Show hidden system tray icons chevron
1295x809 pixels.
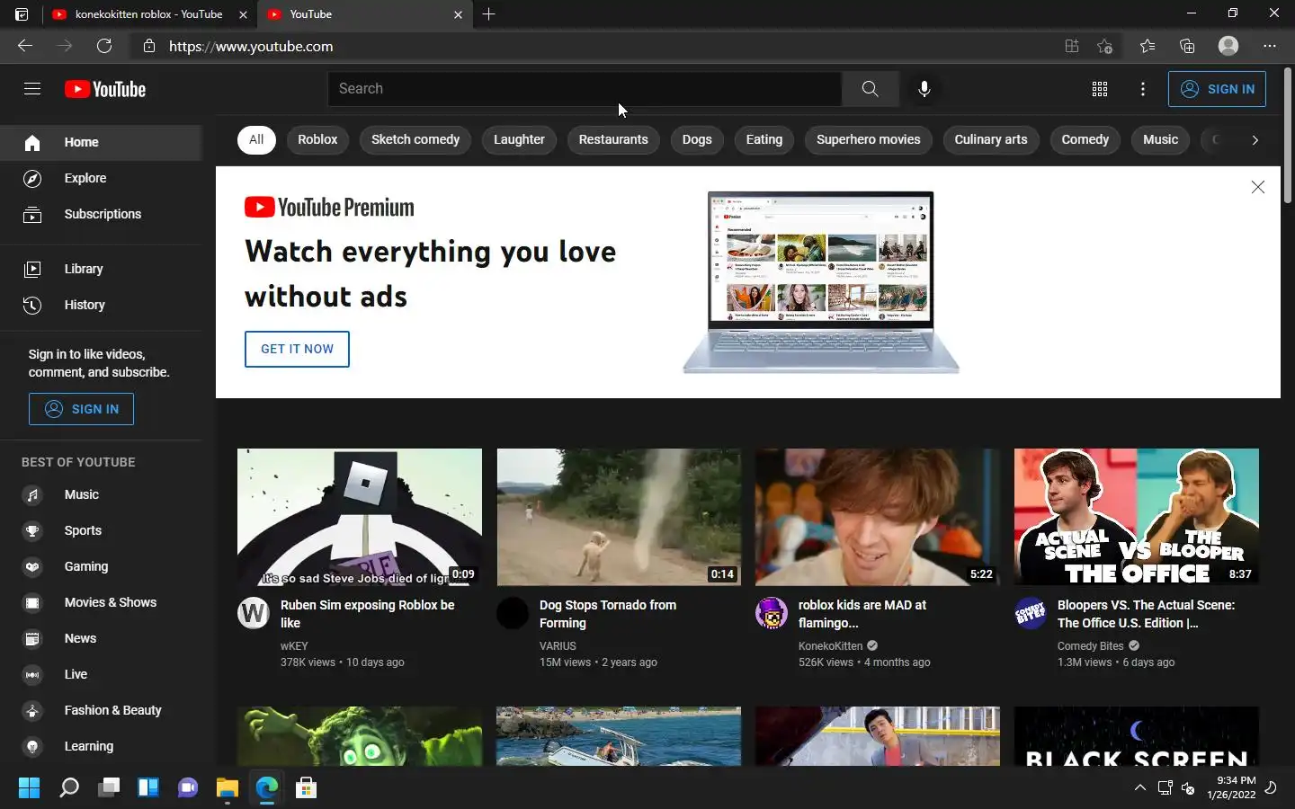coord(1139,788)
